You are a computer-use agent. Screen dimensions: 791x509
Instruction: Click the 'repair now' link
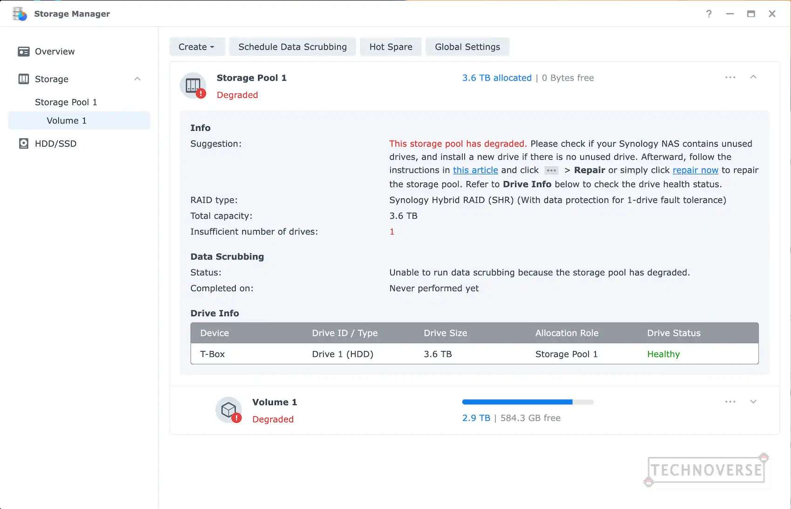[x=696, y=170]
